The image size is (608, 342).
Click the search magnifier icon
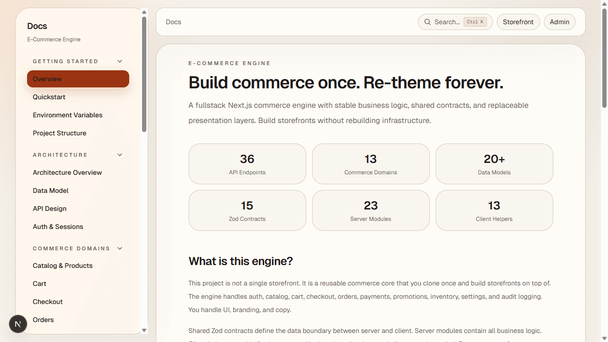coord(427,22)
